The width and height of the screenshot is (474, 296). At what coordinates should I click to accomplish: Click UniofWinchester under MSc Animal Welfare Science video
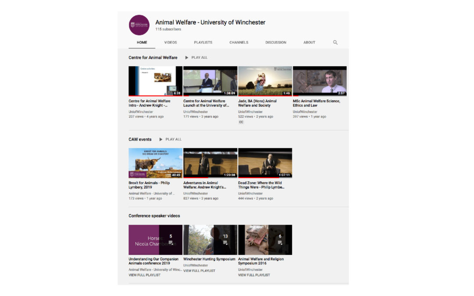click(305, 112)
